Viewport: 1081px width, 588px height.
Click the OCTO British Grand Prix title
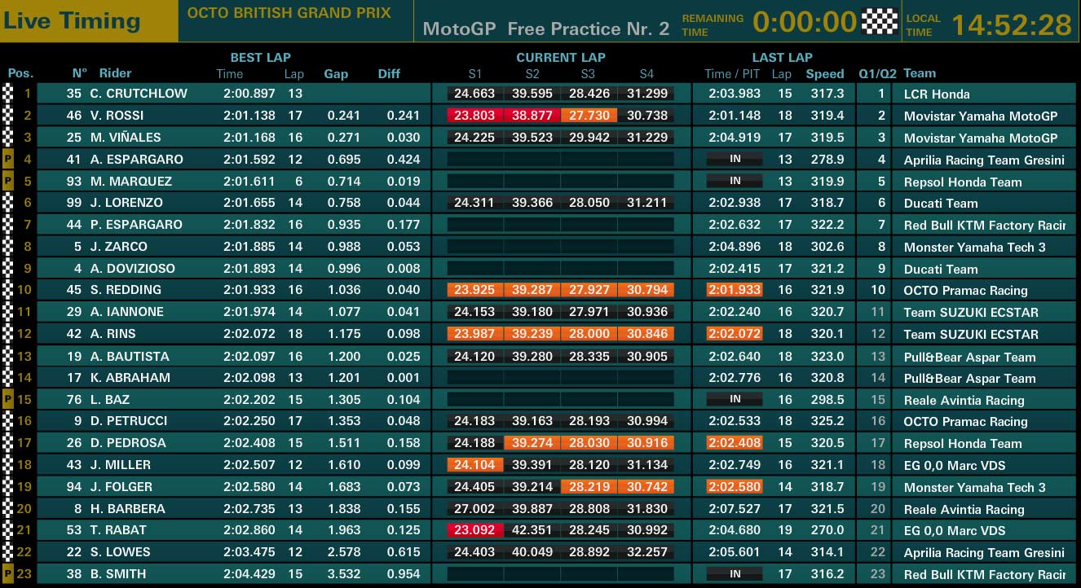coord(289,13)
